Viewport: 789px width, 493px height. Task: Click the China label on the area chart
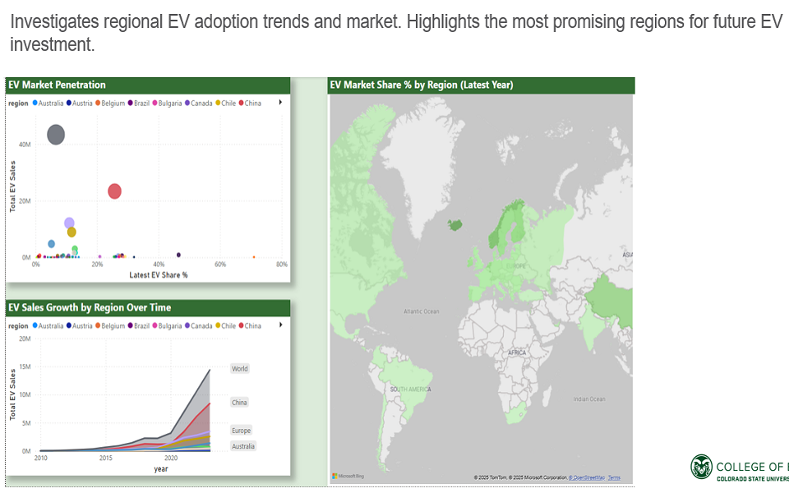pyautogui.click(x=239, y=403)
